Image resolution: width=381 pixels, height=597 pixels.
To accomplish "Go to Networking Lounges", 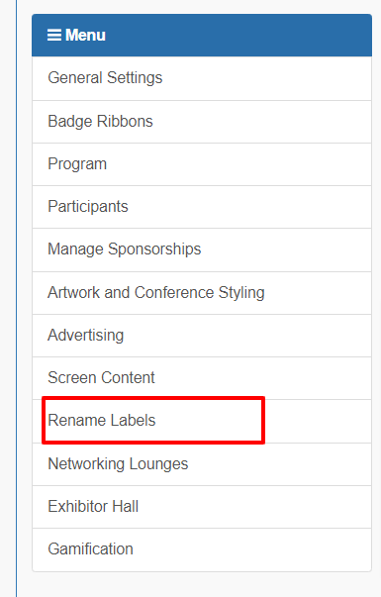I will click(202, 464).
